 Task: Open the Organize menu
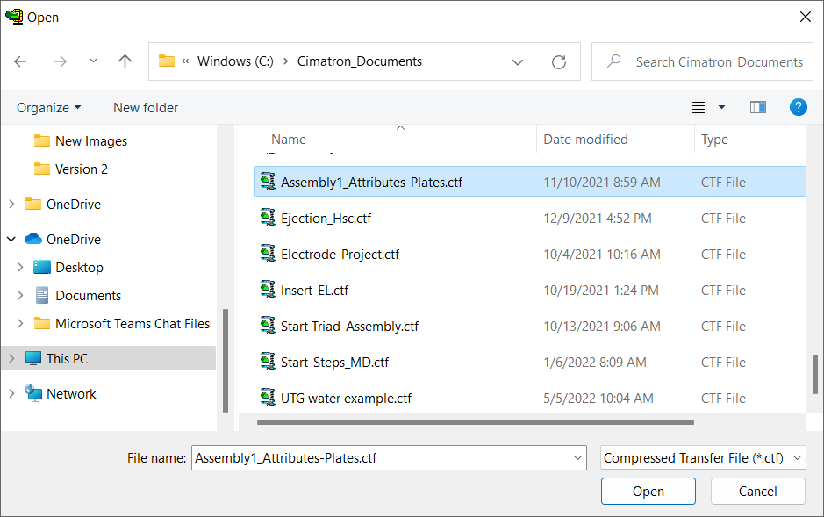(49, 108)
